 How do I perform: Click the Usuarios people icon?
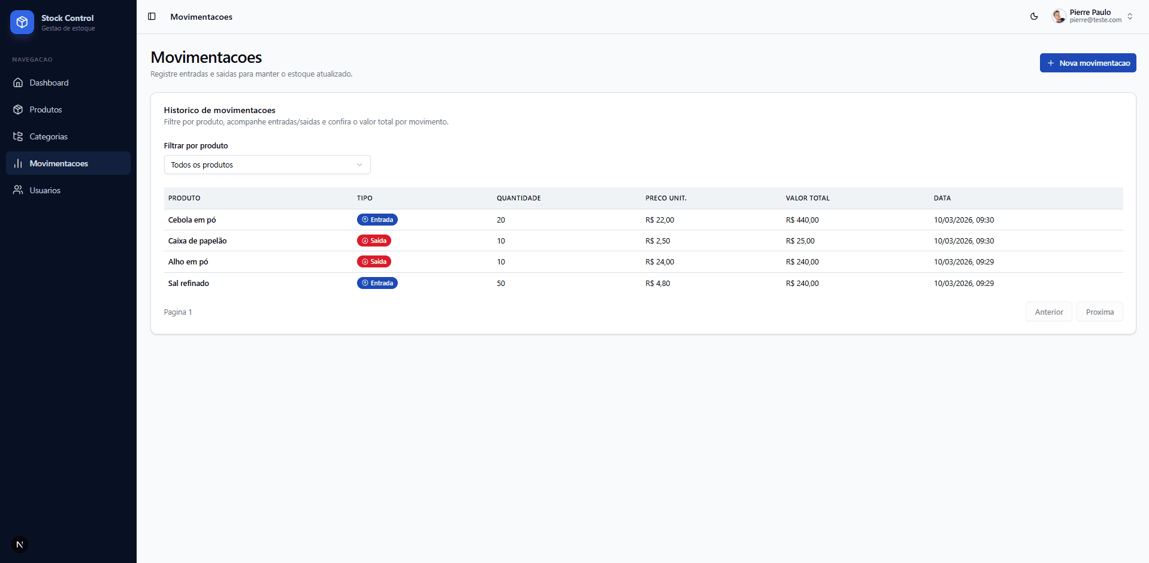coord(18,190)
